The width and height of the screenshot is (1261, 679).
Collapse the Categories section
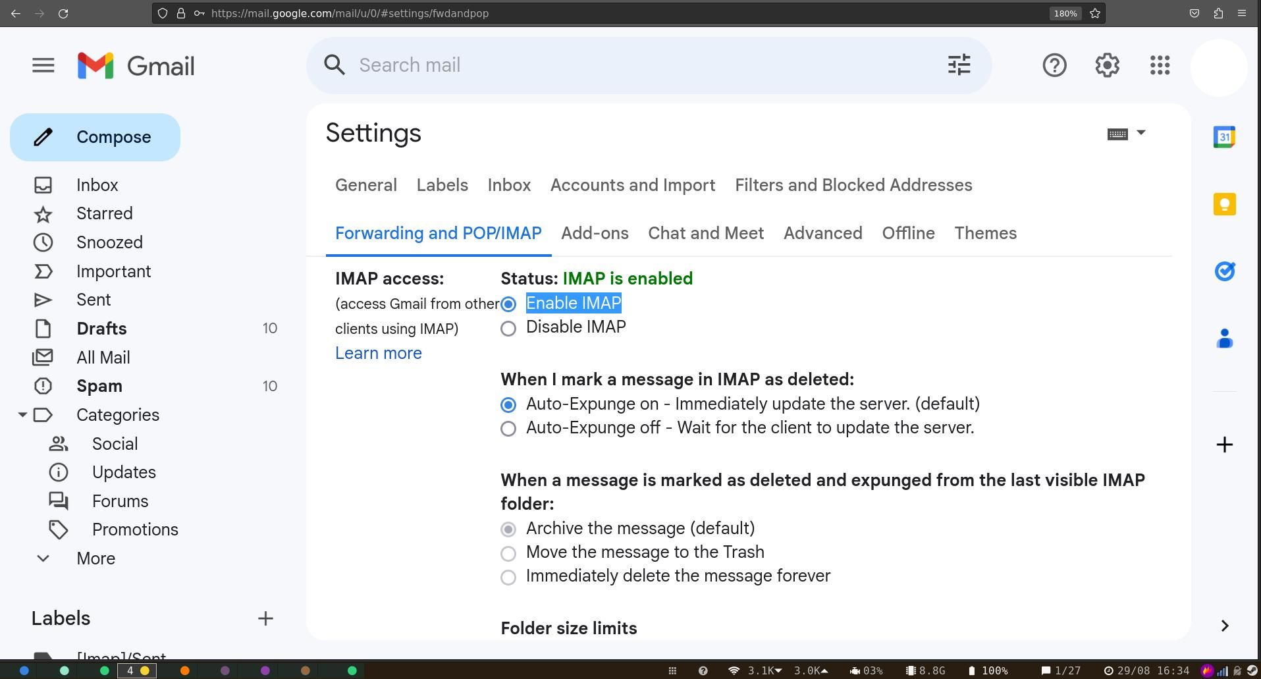22,415
